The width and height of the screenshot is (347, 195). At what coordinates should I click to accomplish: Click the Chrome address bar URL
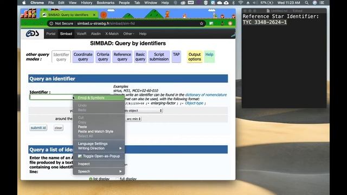106,23
